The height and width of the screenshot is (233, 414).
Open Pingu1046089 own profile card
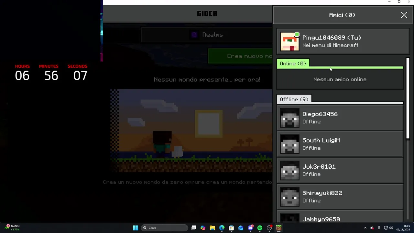point(343,41)
